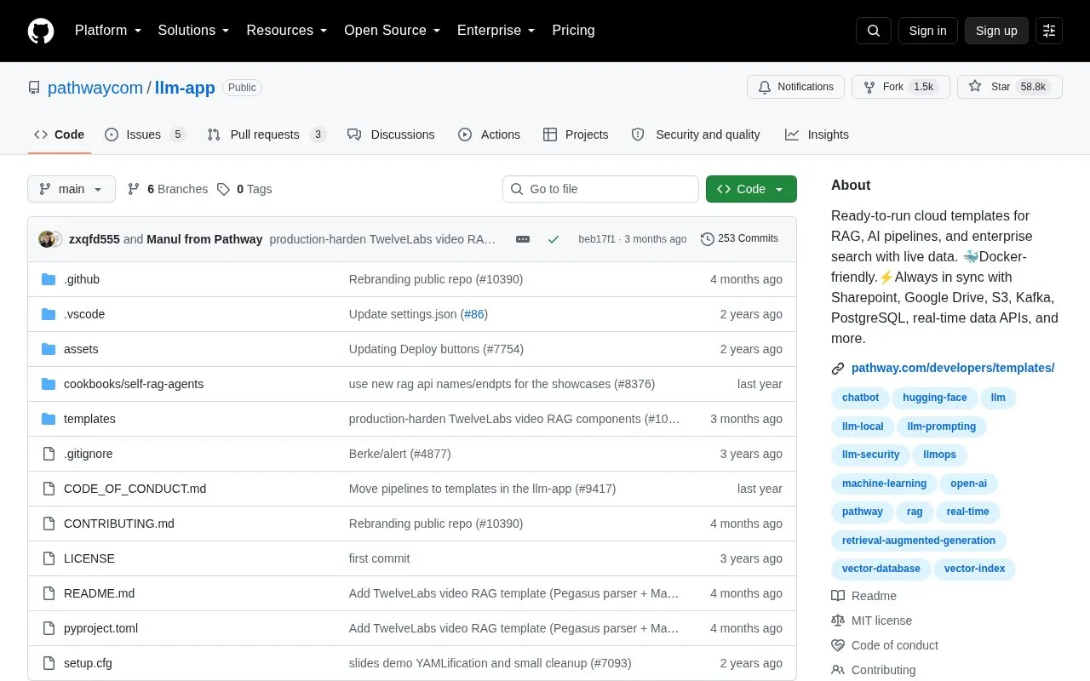This screenshot has width=1090, height=681.
Task: Open the main branch dropdown
Action: [72, 189]
